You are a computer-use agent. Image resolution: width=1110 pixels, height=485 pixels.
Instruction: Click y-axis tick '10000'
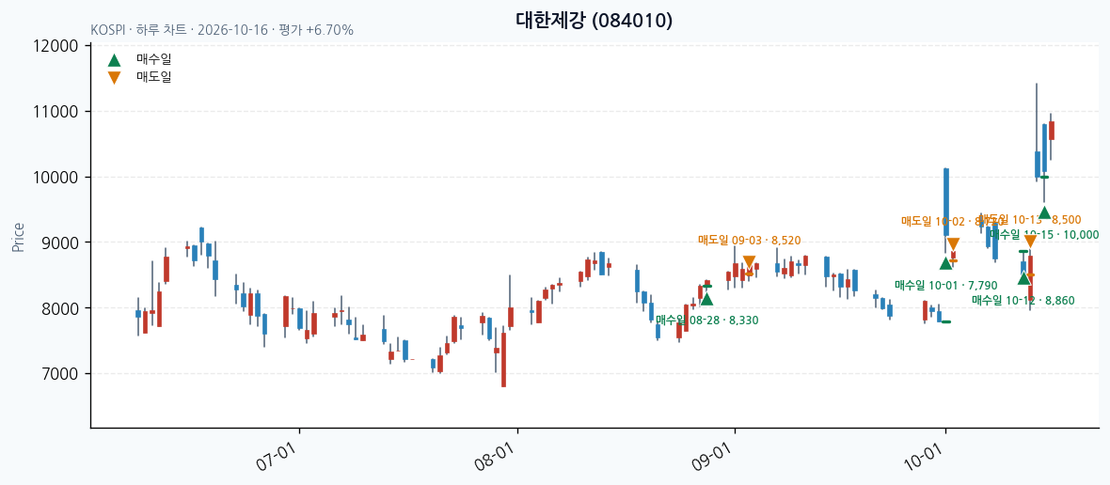pos(55,178)
